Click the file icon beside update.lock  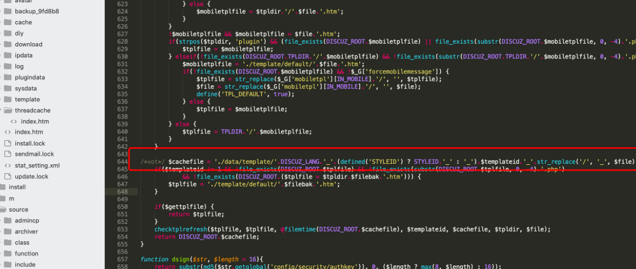7,176
